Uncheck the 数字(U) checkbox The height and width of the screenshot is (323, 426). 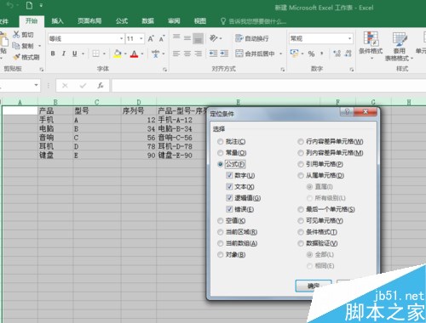229,175
